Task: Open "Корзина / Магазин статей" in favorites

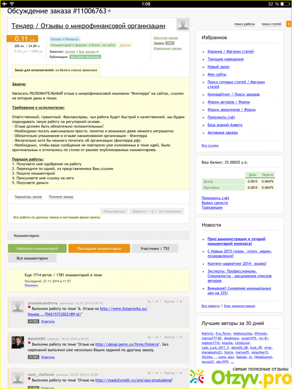Action: pyautogui.click(x=230, y=52)
